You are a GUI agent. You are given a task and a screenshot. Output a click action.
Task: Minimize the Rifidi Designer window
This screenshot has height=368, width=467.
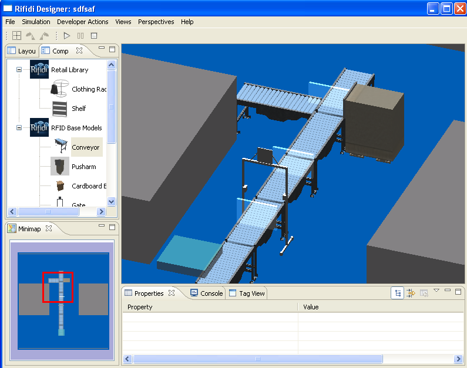[x=433, y=9]
